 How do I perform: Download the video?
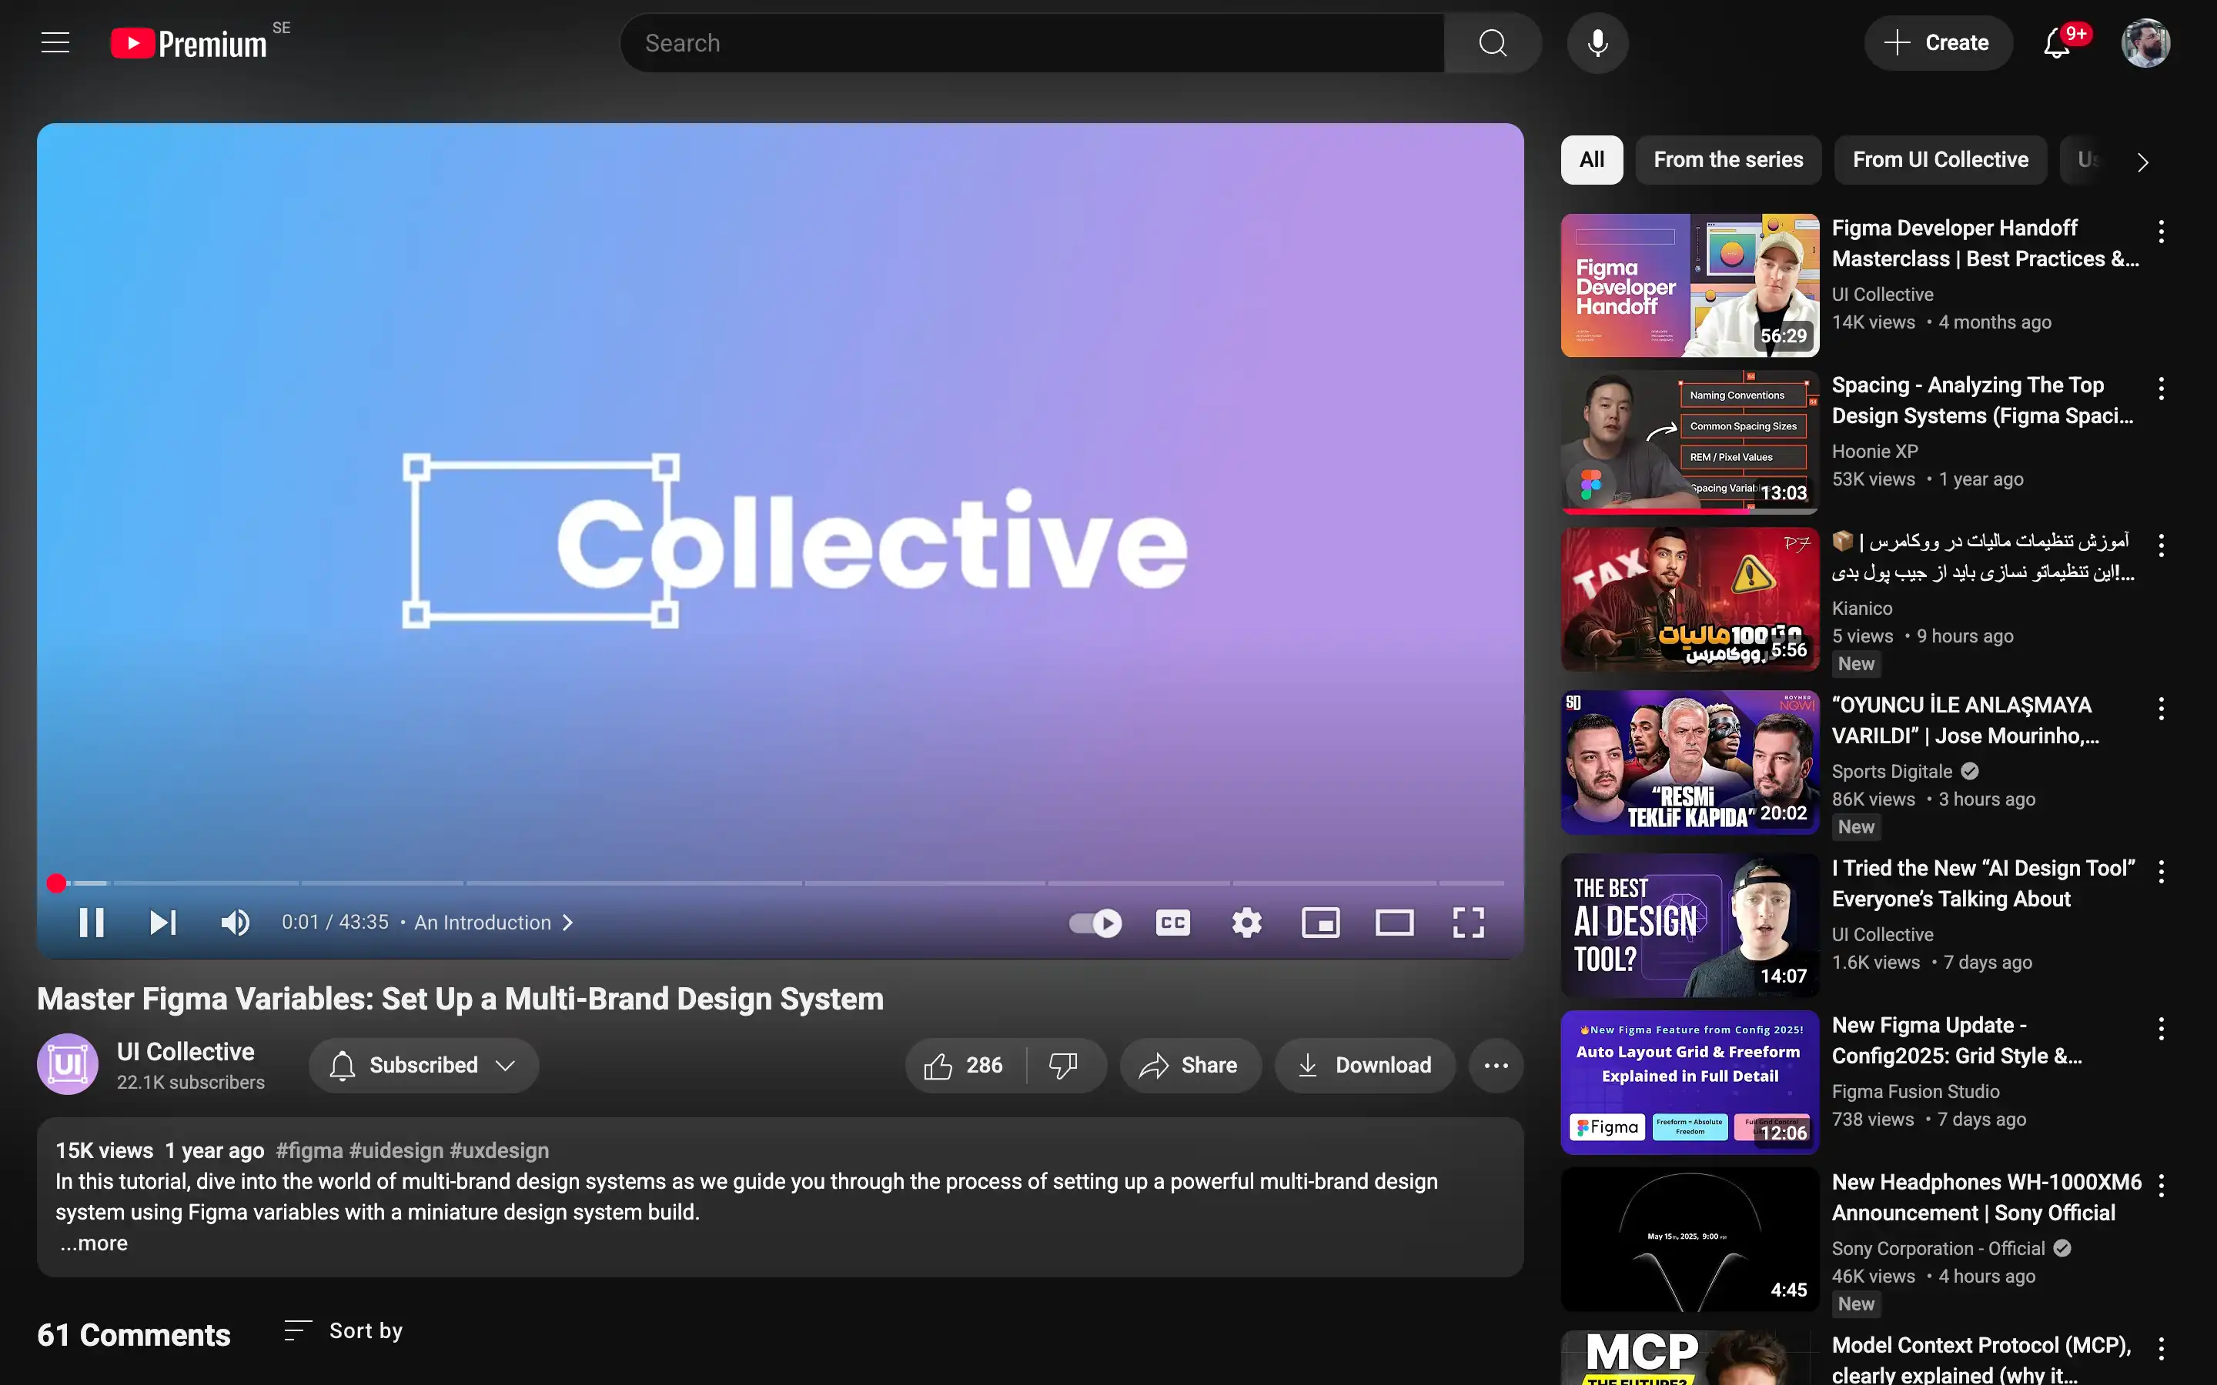click(1365, 1066)
